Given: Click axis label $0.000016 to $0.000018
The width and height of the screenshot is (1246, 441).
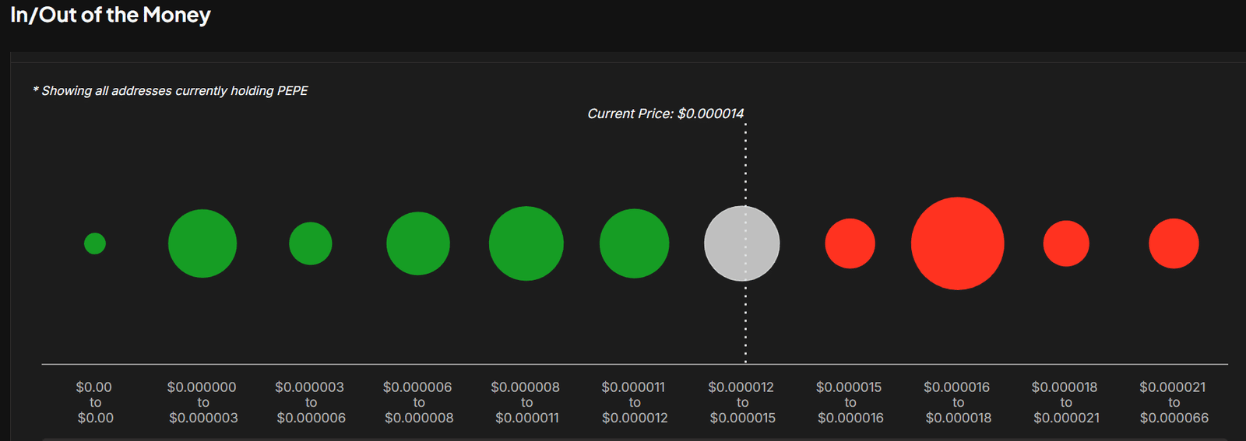Looking at the screenshot, I should click(x=958, y=402).
